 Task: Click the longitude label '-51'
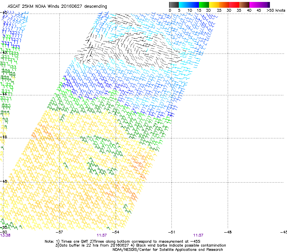click(x=171, y=232)
